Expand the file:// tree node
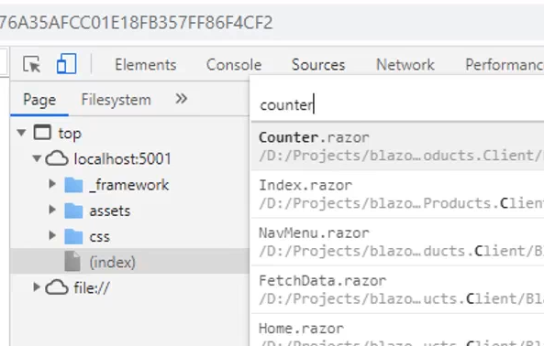This screenshot has height=346, width=544. pos(36,287)
